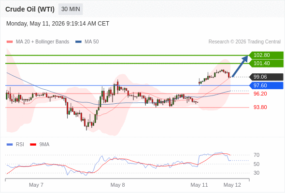The width and height of the screenshot is (285, 193).
Task: Click the 9MA legend label
Action: click(x=44, y=145)
